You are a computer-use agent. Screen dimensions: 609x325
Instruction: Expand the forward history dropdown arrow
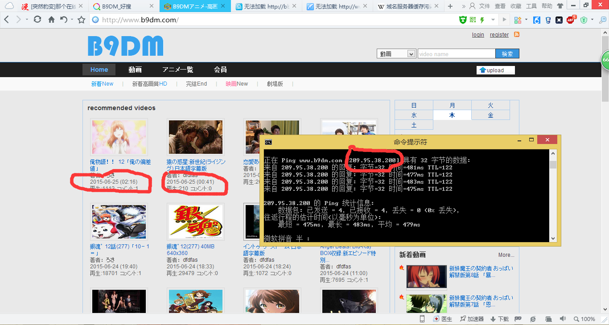point(27,20)
